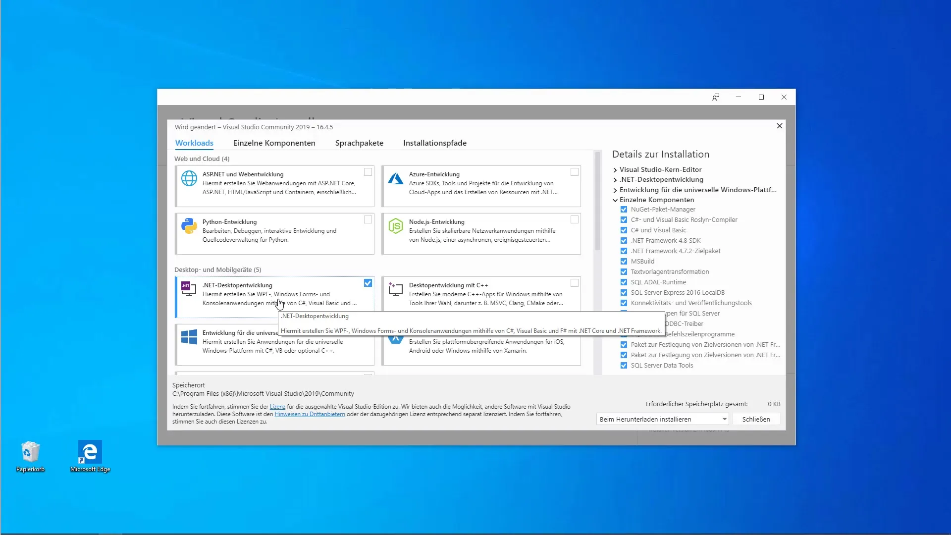This screenshot has width=951, height=535.
Task: Click Erforderlicher Speicherplatz gesamt value 0 KB
Action: coord(774,404)
